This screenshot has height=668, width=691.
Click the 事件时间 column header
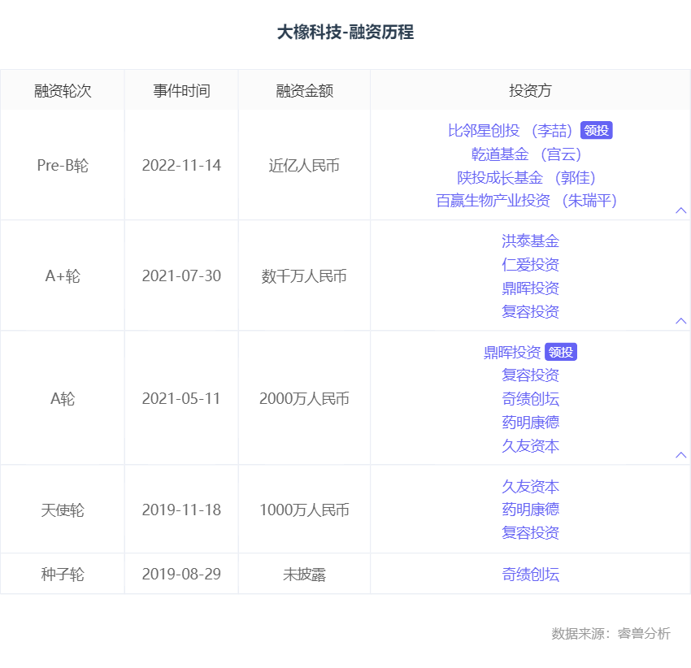[181, 90]
